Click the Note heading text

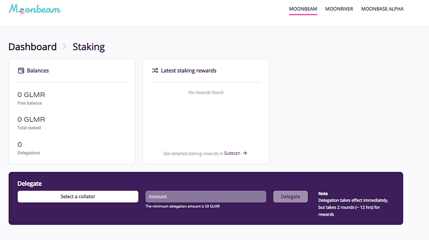coord(323,193)
